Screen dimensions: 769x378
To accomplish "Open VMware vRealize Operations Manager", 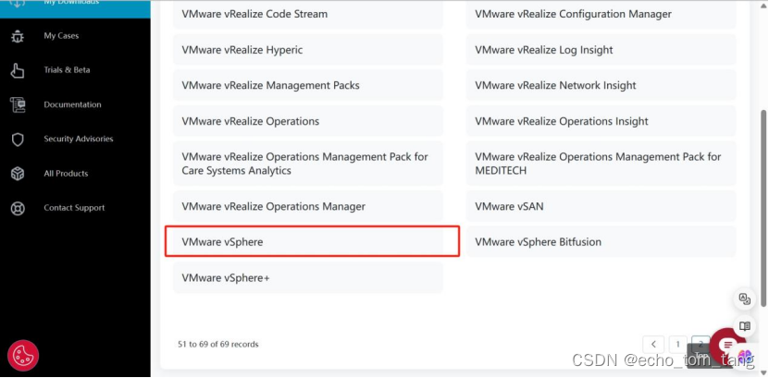I will (308, 207).
